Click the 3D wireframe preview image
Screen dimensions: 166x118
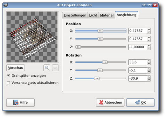[x=32, y=37]
